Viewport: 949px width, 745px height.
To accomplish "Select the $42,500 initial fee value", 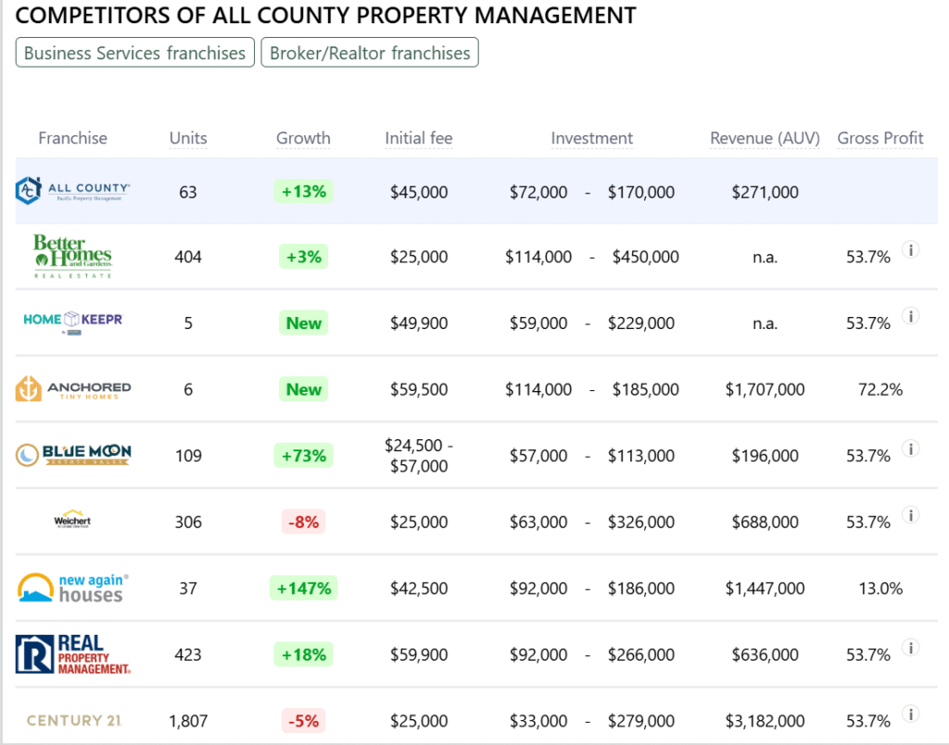I will click(x=419, y=588).
